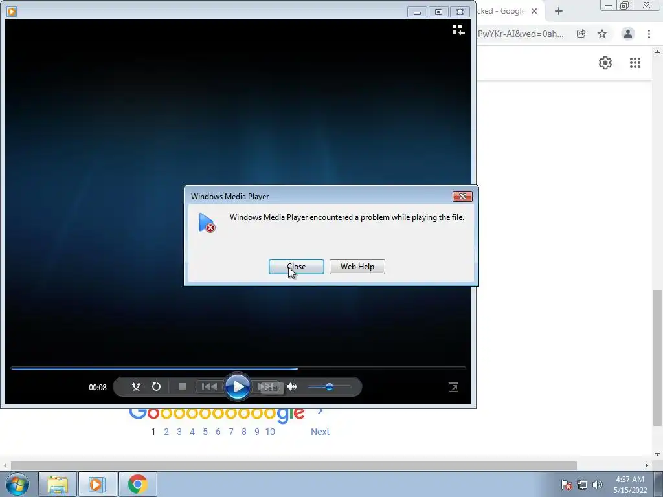Toggle repeat mode in Media Player

(x=156, y=387)
